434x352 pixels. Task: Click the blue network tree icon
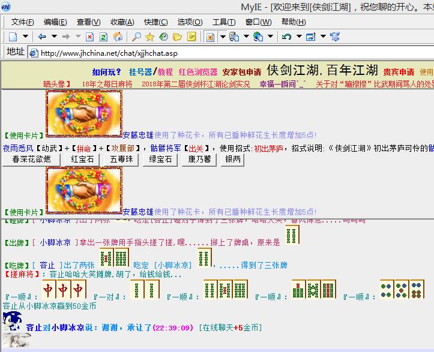(335, 37)
